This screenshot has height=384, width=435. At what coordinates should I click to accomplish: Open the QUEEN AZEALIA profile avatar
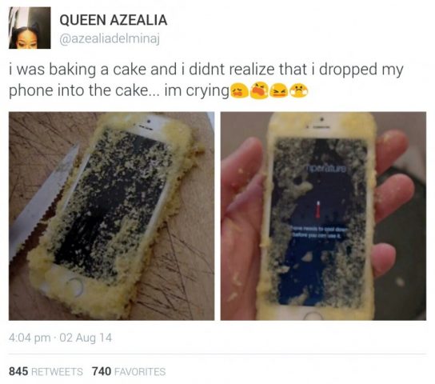pos(30,28)
